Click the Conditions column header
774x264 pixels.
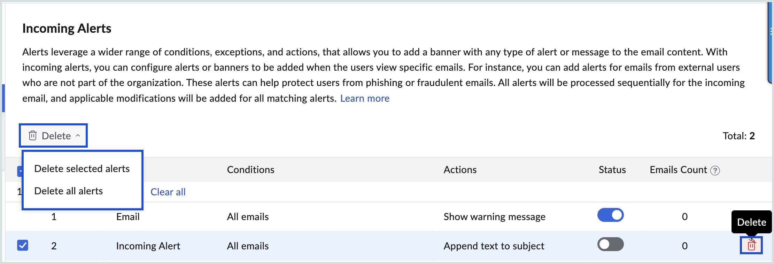pyautogui.click(x=250, y=170)
